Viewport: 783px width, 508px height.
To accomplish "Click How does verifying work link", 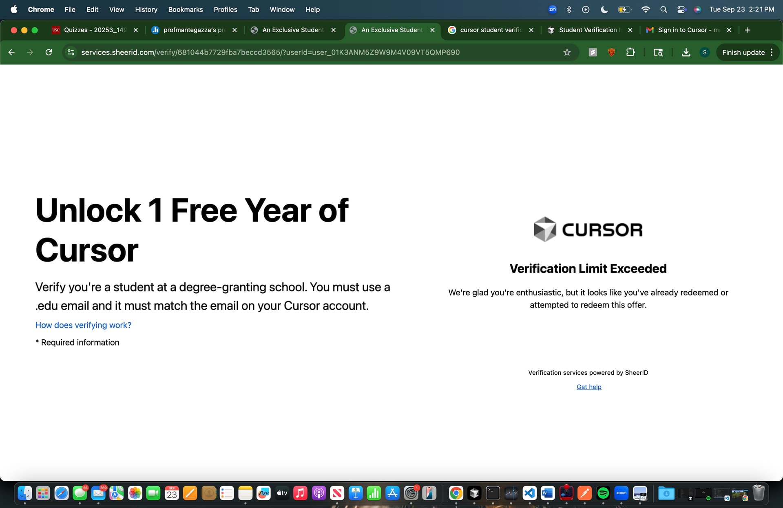I will tap(83, 325).
